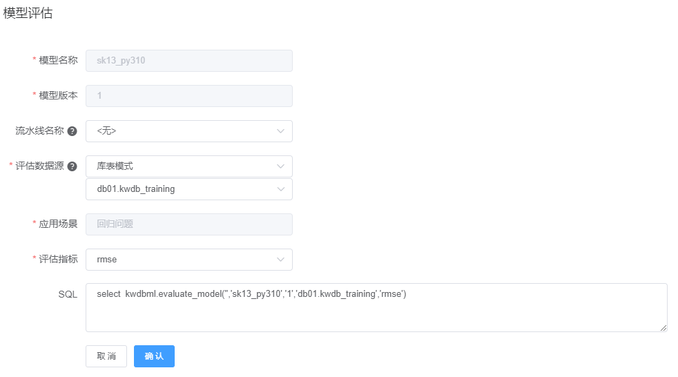The height and width of the screenshot is (377, 678).
Task: Click the 模型版本 input field
Action: pyautogui.click(x=188, y=96)
